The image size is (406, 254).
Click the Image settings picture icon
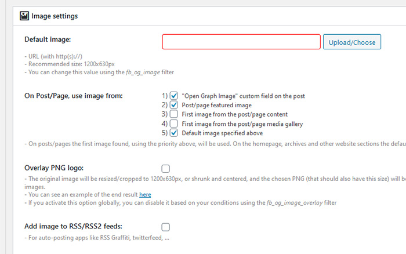[x=24, y=16]
